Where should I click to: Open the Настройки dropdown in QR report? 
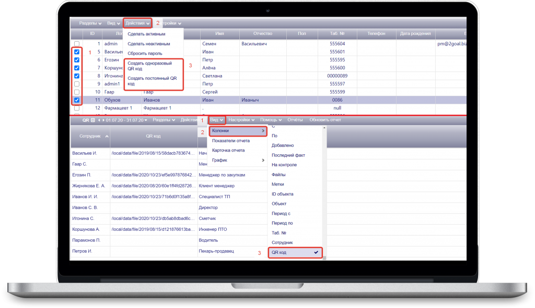[x=241, y=120]
